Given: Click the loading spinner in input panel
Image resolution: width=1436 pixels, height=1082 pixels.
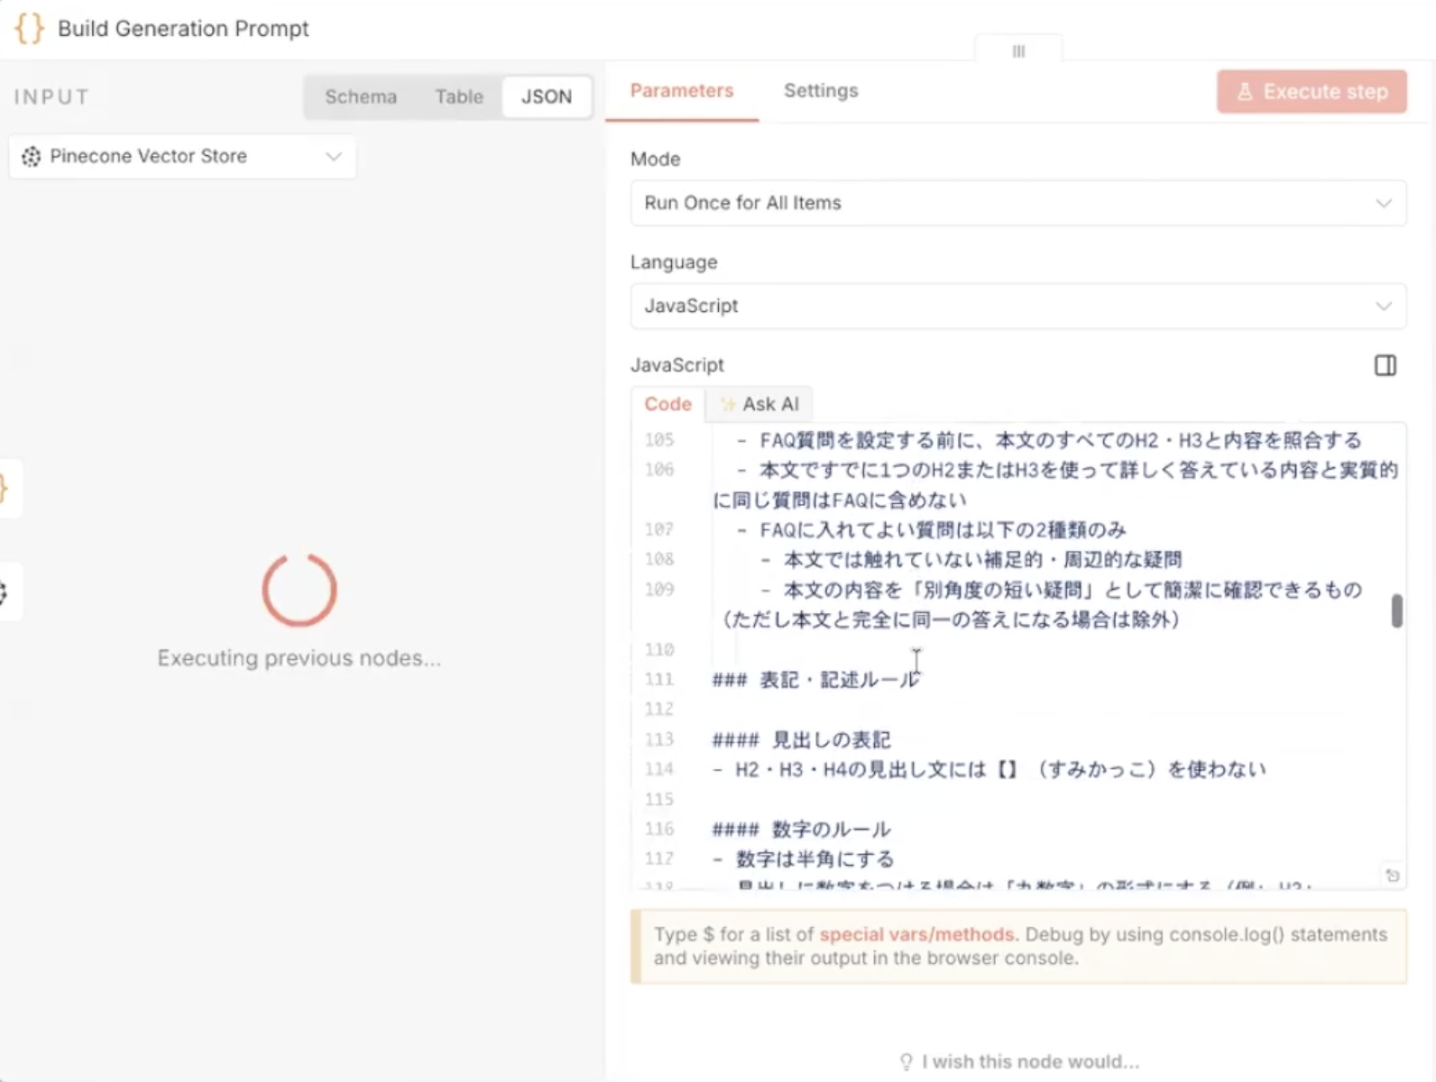Looking at the screenshot, I should [x=299, y=589].
